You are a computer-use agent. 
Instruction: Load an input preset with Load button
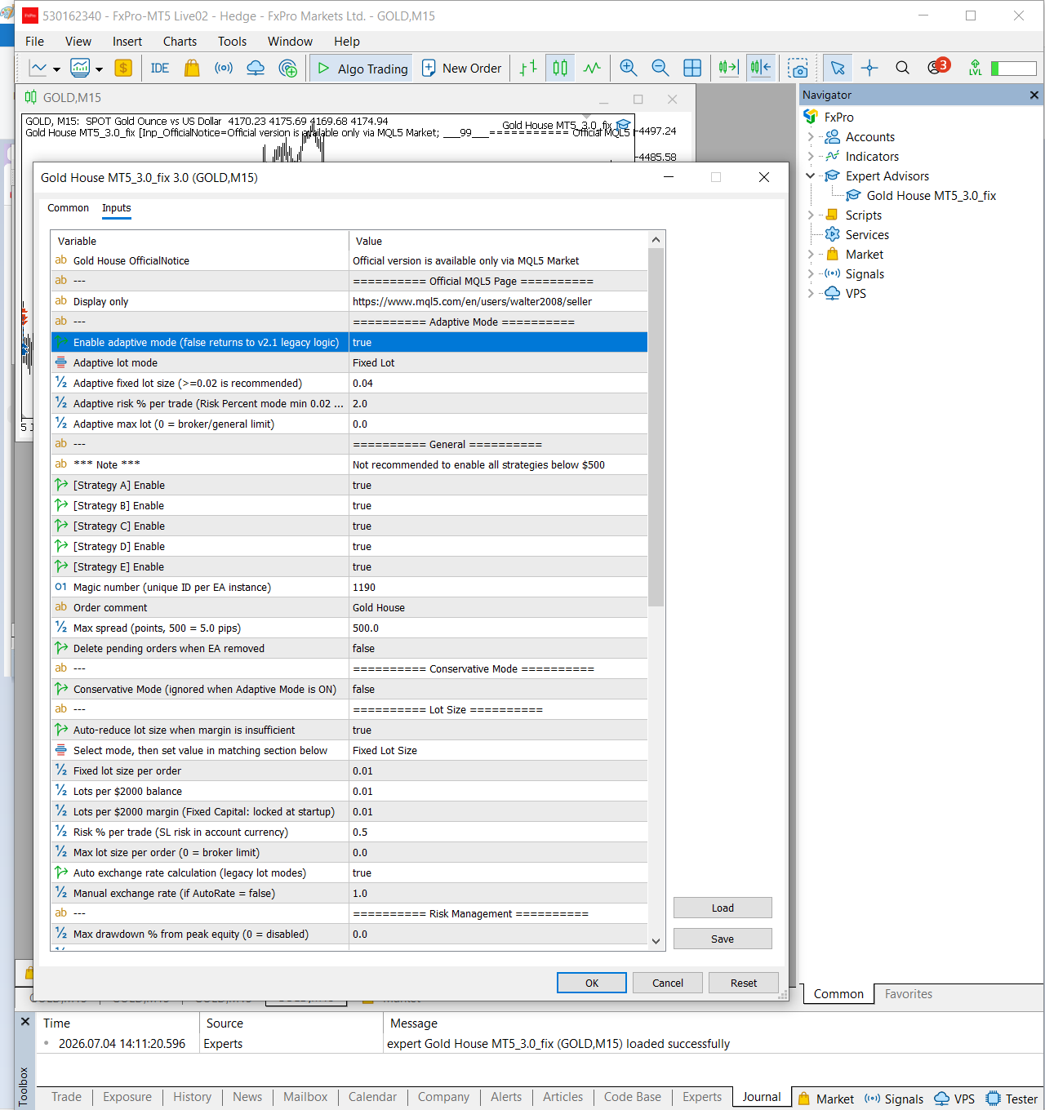[723, 908]
